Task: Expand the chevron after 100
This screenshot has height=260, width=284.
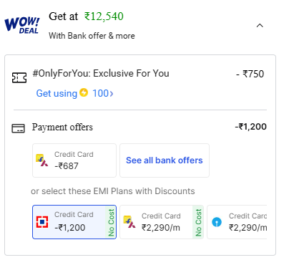Action: (112, 94)
